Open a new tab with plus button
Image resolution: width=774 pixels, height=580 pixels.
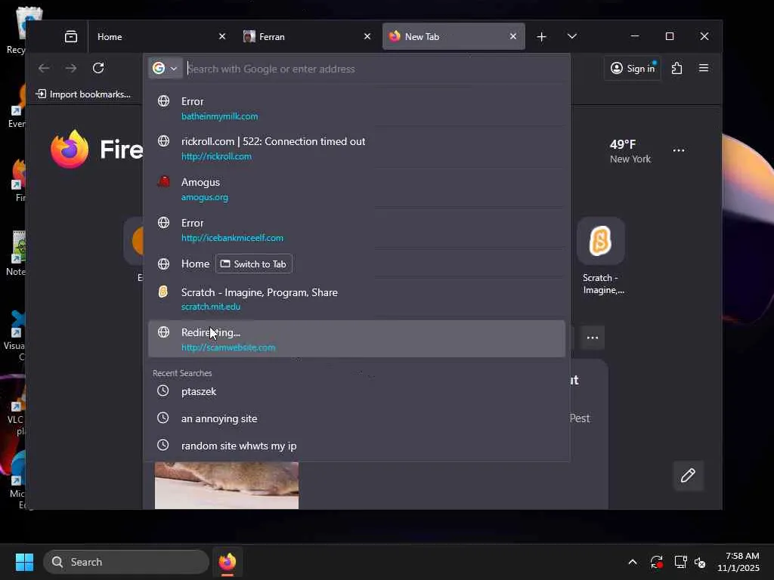click(541, 37)
